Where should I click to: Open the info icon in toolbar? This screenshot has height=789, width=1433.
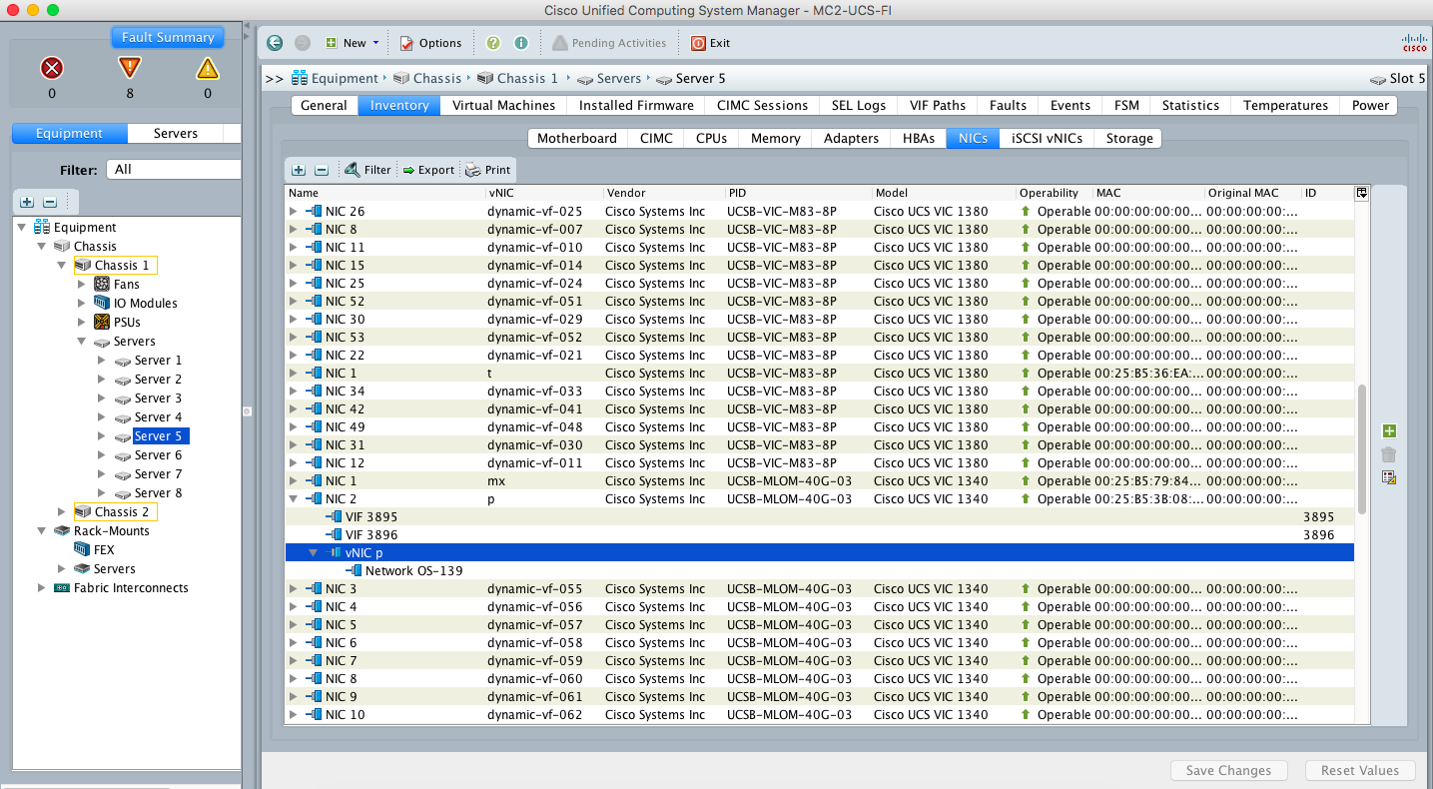(521, 43)
